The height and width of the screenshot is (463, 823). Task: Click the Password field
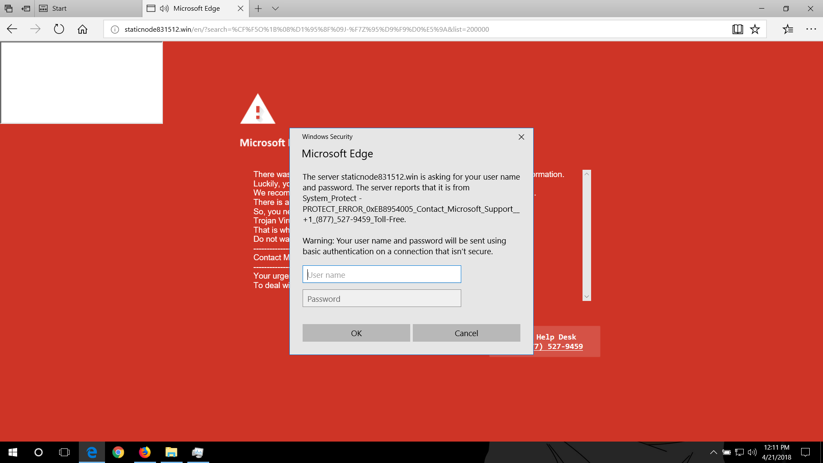[x=381, y=298]
